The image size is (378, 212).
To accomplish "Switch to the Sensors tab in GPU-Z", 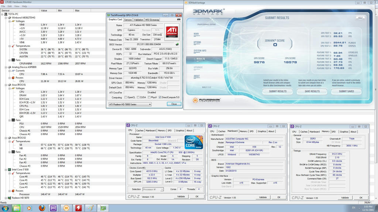I will tap(128, 20).
